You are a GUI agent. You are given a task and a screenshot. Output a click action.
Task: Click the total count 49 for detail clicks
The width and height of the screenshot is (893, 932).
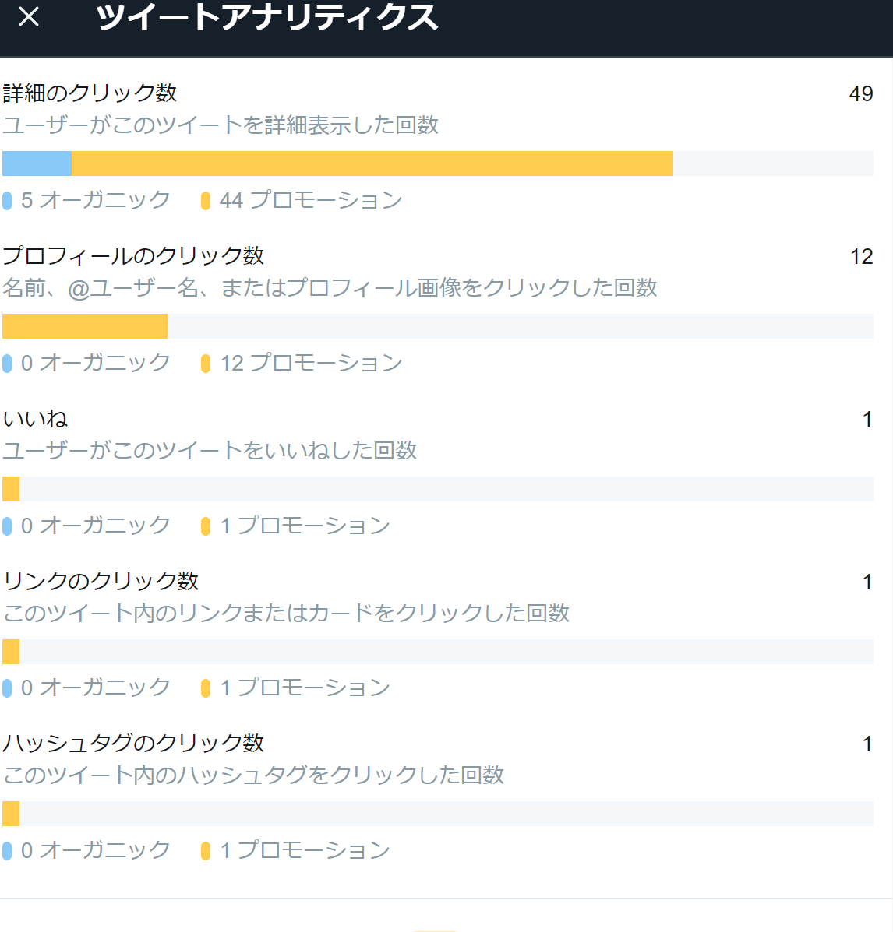861,94
